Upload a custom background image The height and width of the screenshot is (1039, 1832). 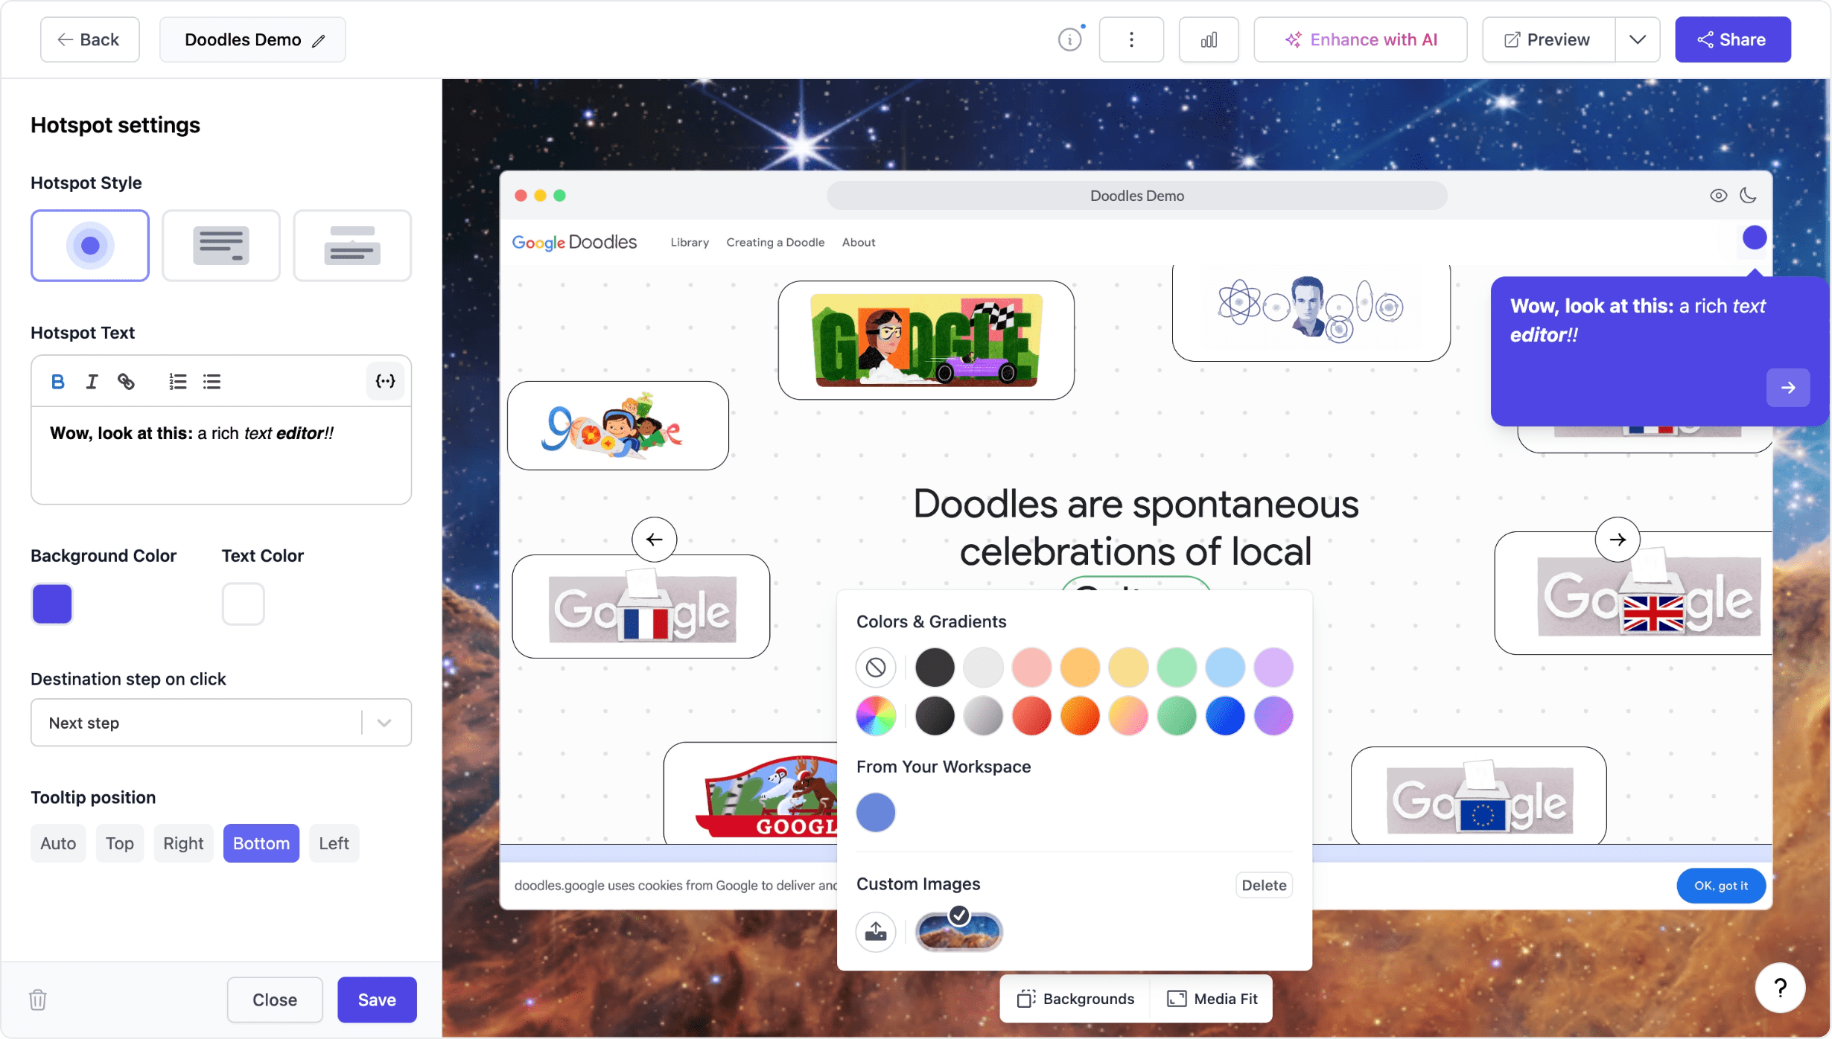click(x=876, y=932)
